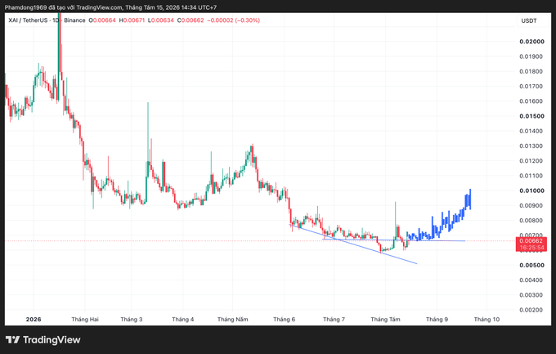Image resolution: width=556 pixels, height=354 pixels.
Task: Click the 0.00900 price axis label
Action: pyautogui.click(x=531, y=205)
